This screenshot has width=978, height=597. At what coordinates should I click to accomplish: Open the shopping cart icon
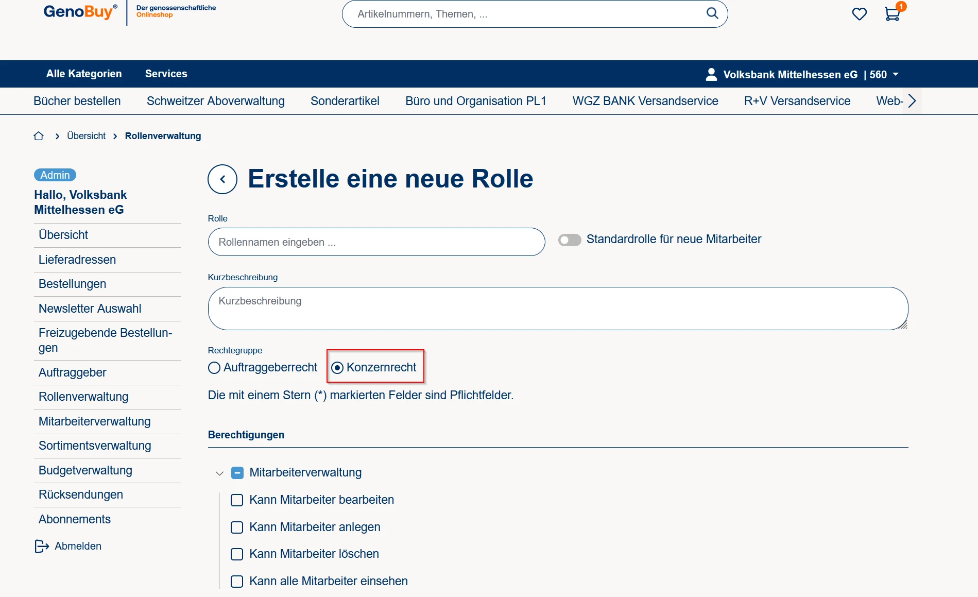(892, 14)
